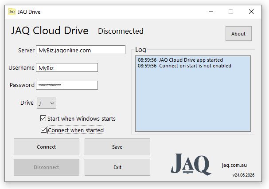The image size is (269, 189).
Task: Click inside the Log output area
Action: pyautogui.click(x=193, y=94)
